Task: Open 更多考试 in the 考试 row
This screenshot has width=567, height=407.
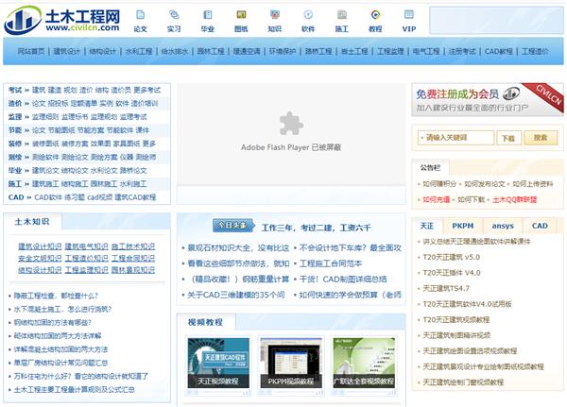Action: point(146,90)
